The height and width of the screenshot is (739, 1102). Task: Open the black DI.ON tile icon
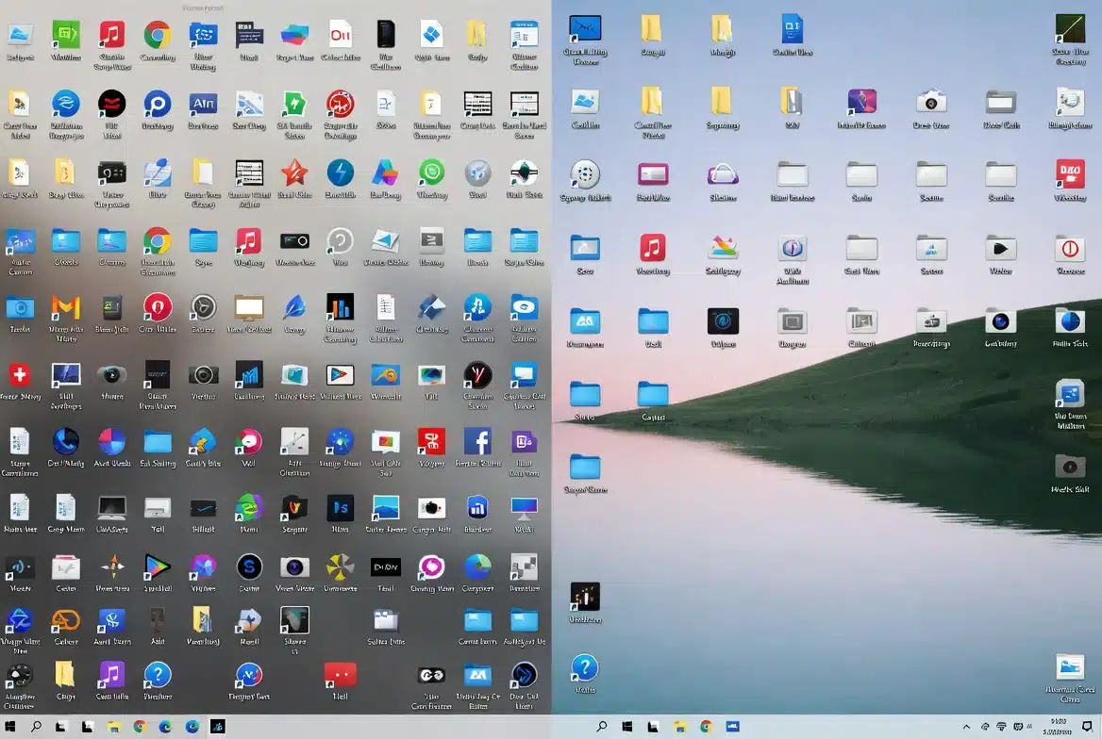386,567
